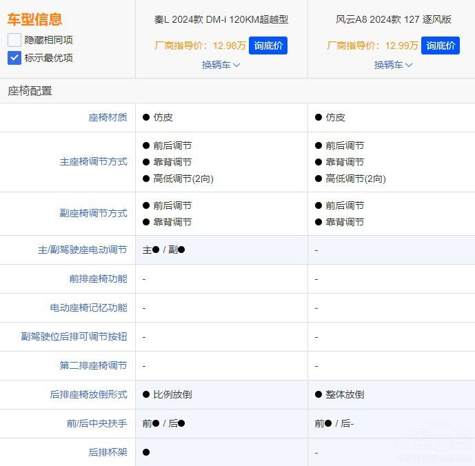Enable the 隐藏相同项 checkbox
475x466 pixels.
14,40
